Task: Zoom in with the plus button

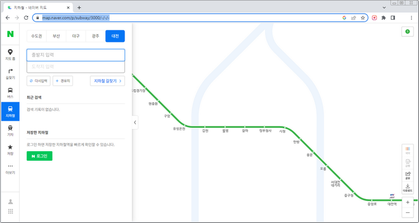Action: 408,203
